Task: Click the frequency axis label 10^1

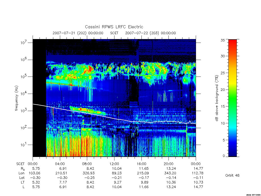Action: click(24, 145)
